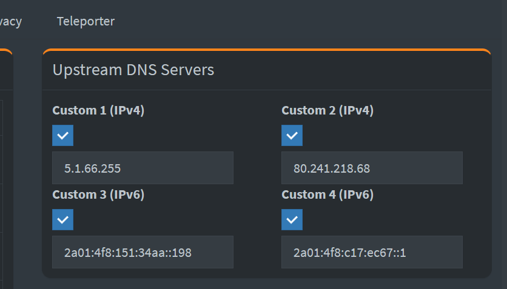
Task: Click the field containing 5.1.66.255
Action: pyautogui.click(x=143, y=168)
